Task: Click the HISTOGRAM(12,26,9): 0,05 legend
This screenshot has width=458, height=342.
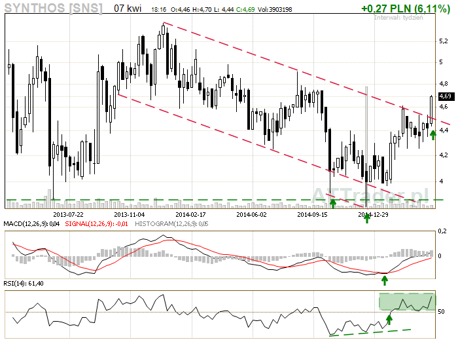Action: click(171, 224)
